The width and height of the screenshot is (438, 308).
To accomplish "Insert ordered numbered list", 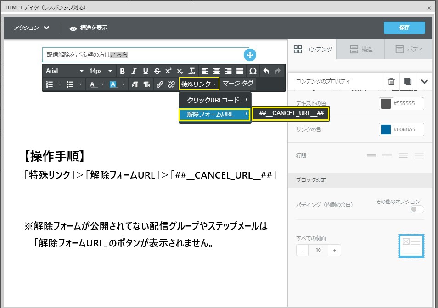I will [50, 84].
